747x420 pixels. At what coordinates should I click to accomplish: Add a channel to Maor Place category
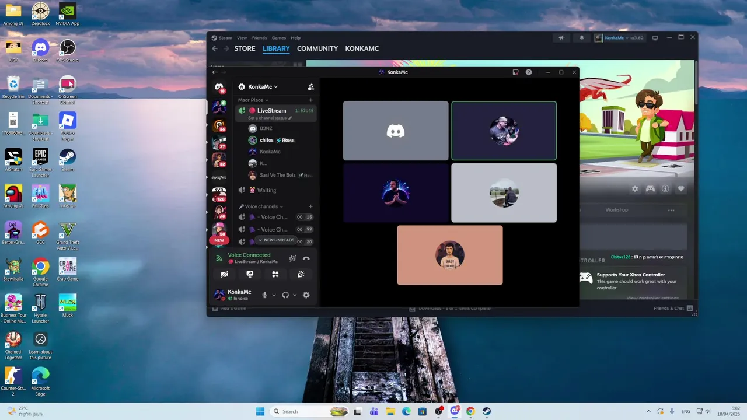pos(310,100)
